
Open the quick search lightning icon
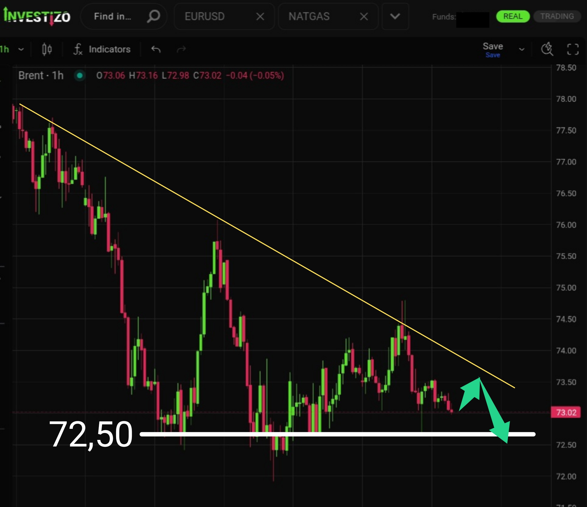click(x=547, y=49)
